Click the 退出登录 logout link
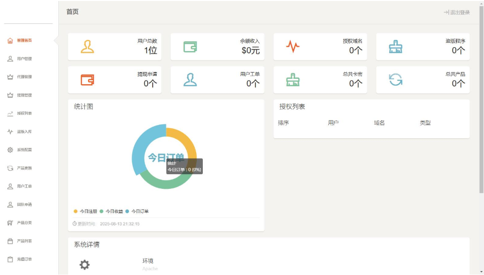This screenshot has height=275, width=484. pyautogui.click(x=457, y=12)
